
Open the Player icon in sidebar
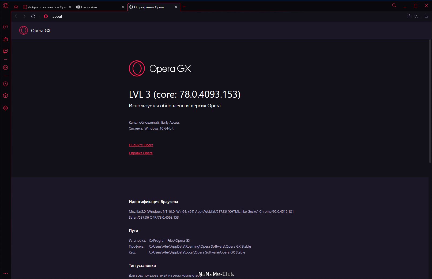(6, 68)
